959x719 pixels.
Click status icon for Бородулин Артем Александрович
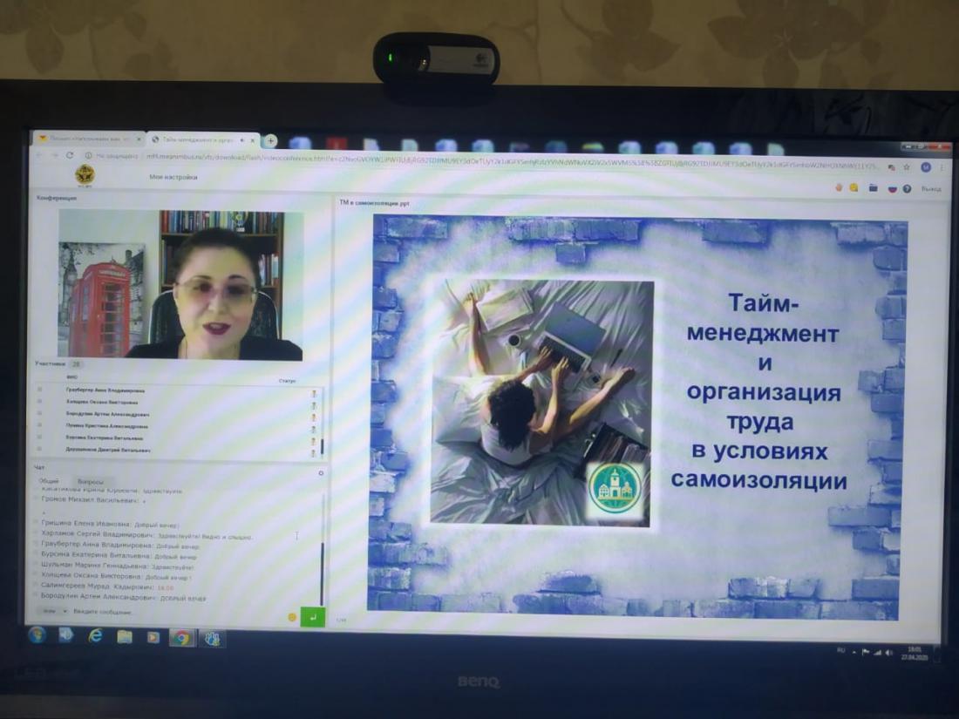pos(314,417)
